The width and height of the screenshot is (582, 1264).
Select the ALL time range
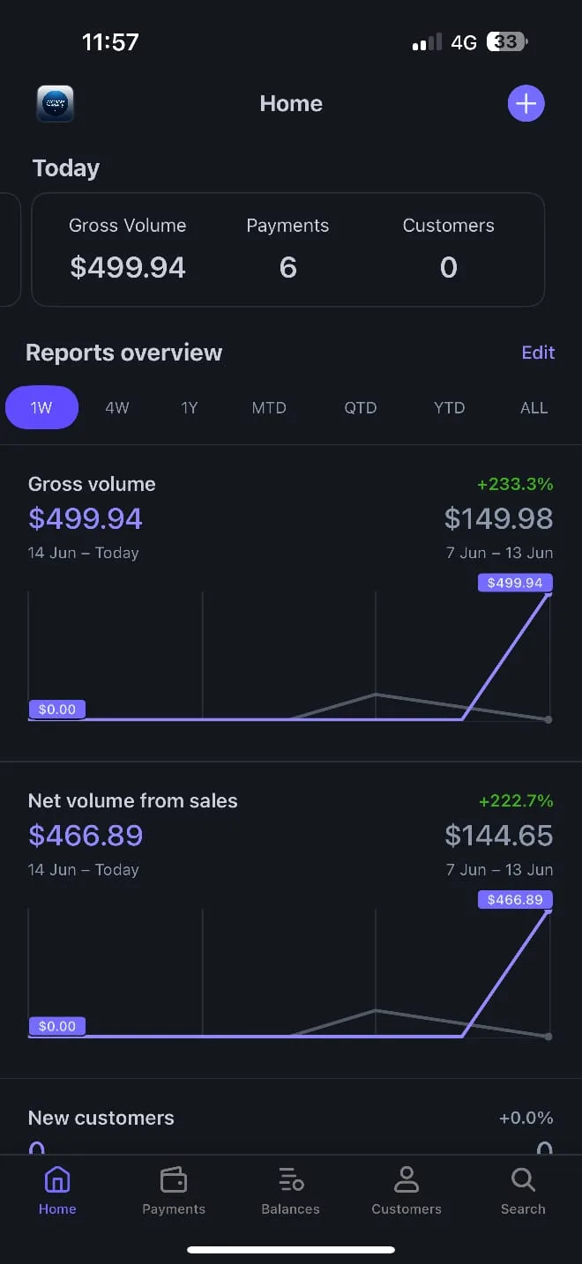[x=533, y=408]
